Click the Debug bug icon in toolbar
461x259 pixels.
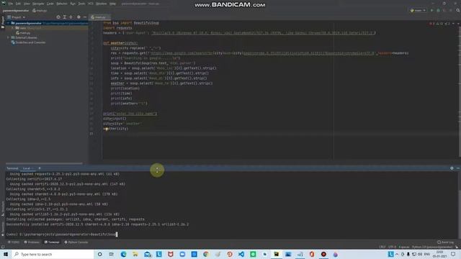438,10
